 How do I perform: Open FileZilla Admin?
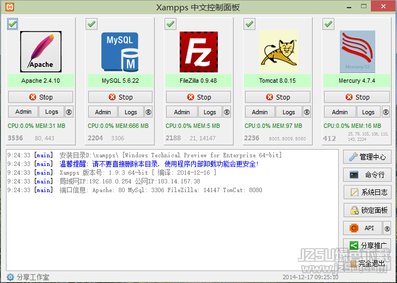tap(182, 112)
